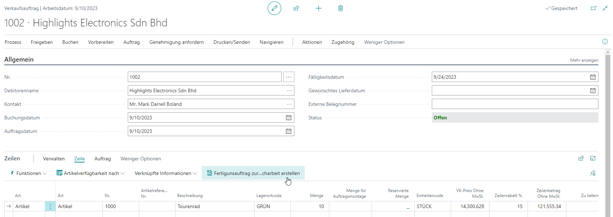Click the share icon in header
The width and height of the screenshot is (613, 217).
pos(296,8)
